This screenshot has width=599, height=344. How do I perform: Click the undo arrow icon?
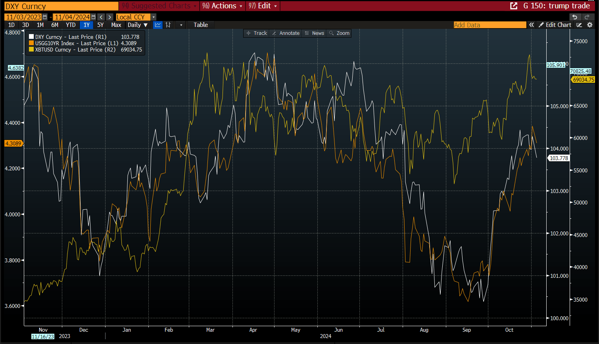[574, 17]
